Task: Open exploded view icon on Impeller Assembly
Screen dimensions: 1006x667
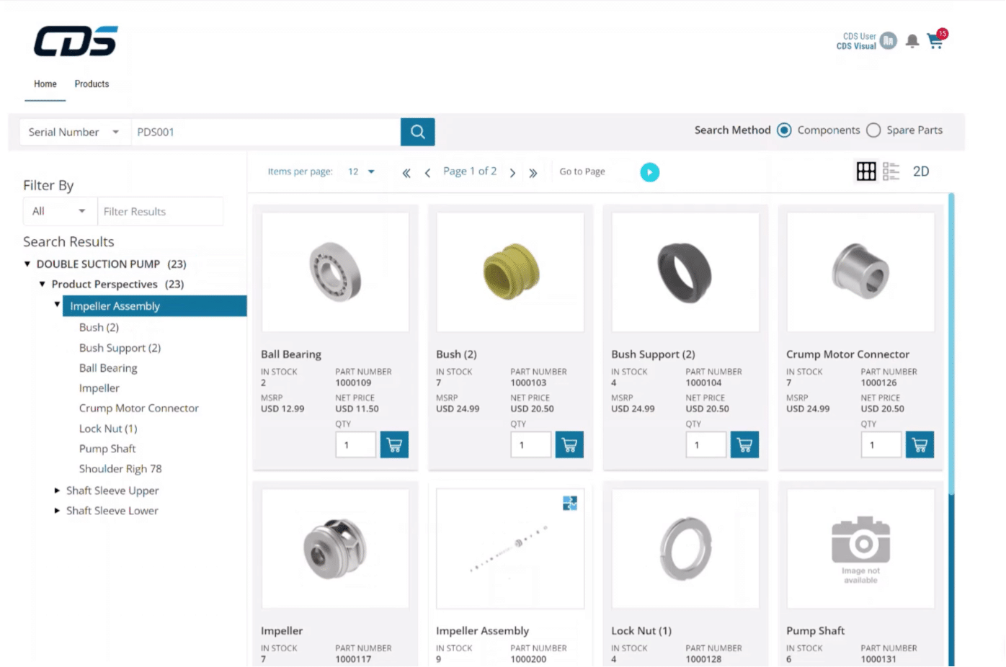Action: (570, 503)
